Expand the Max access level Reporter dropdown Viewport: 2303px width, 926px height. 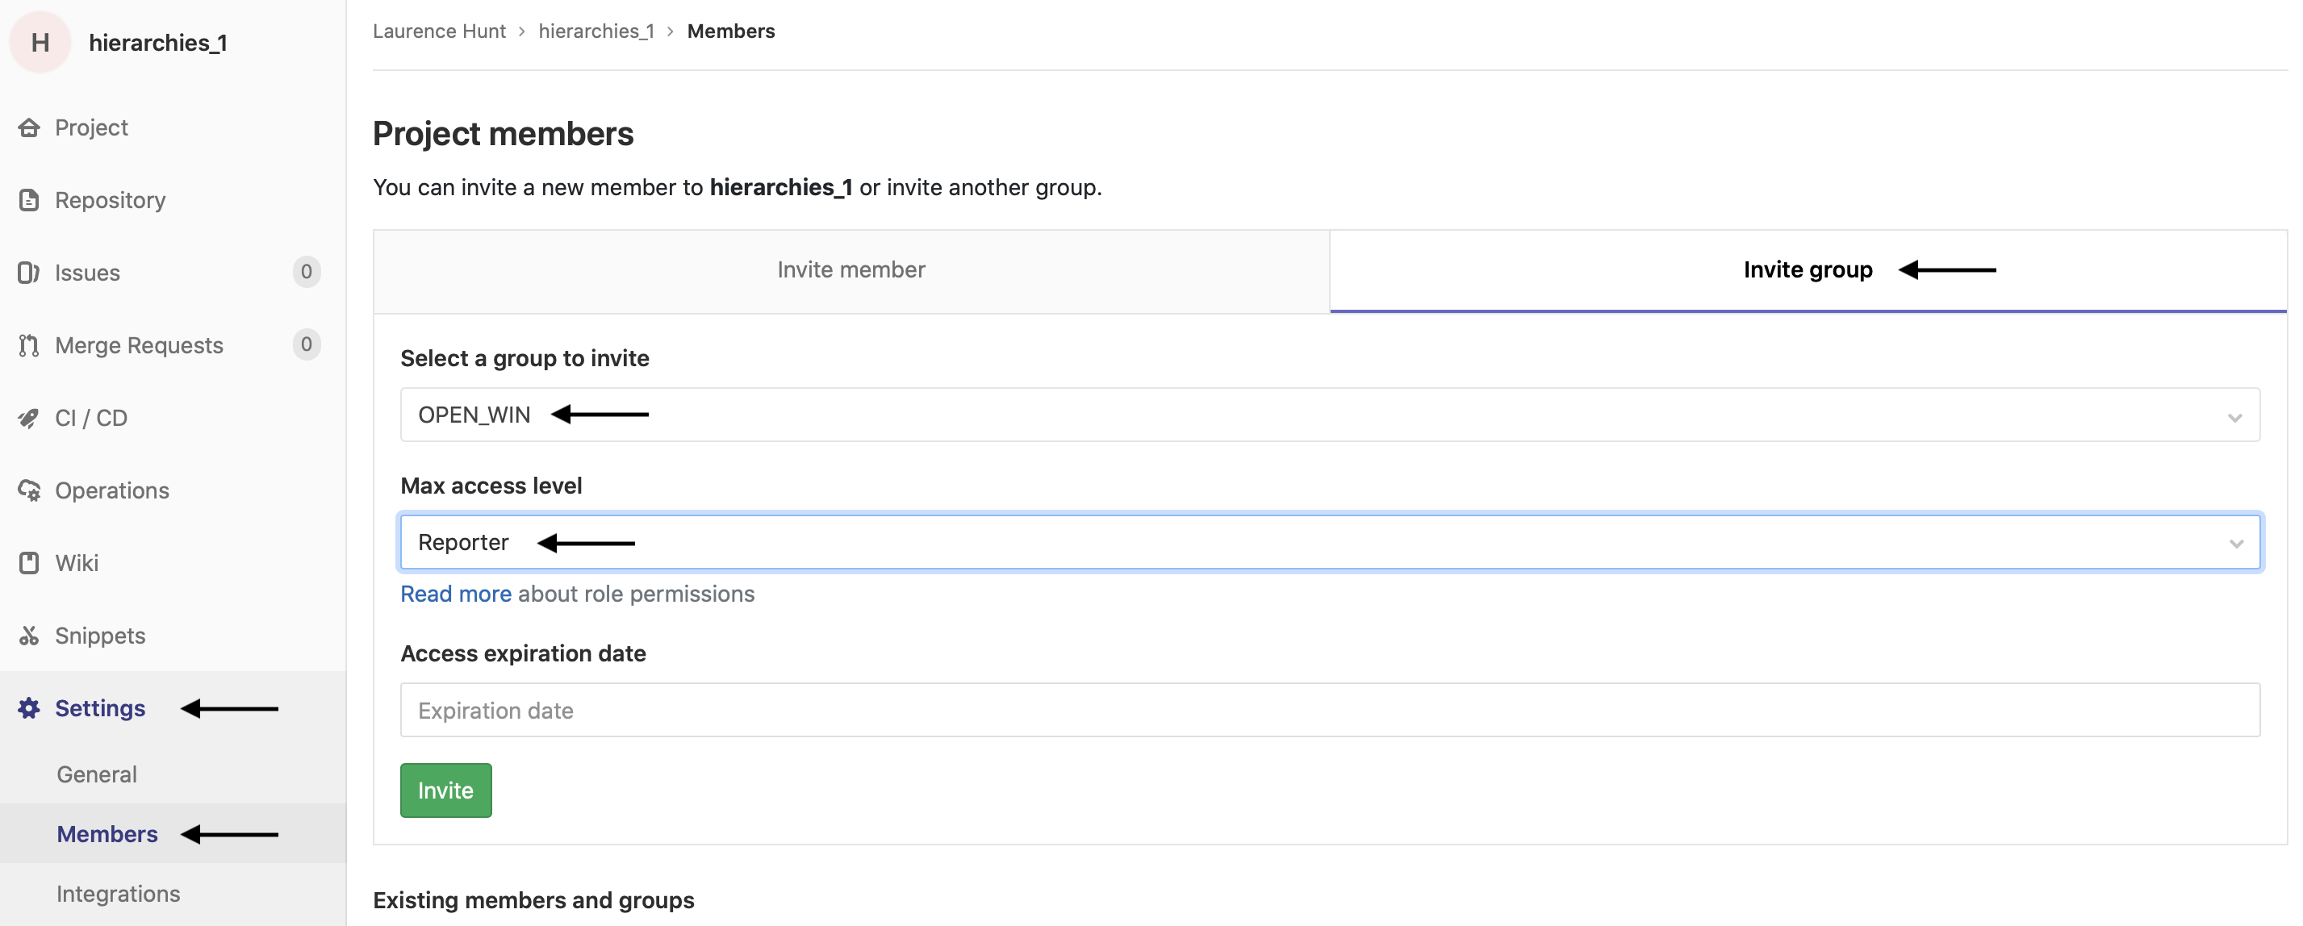(1329, 543)
